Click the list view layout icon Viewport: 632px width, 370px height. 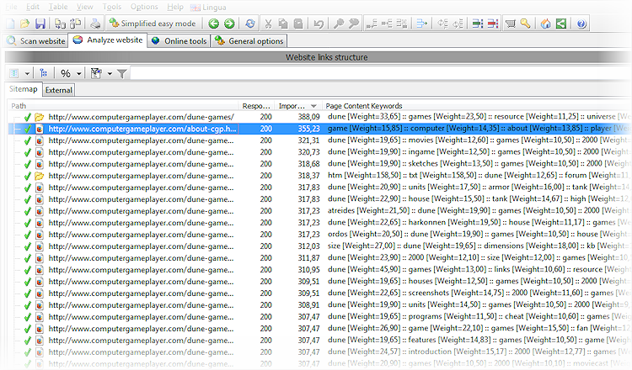14,73
